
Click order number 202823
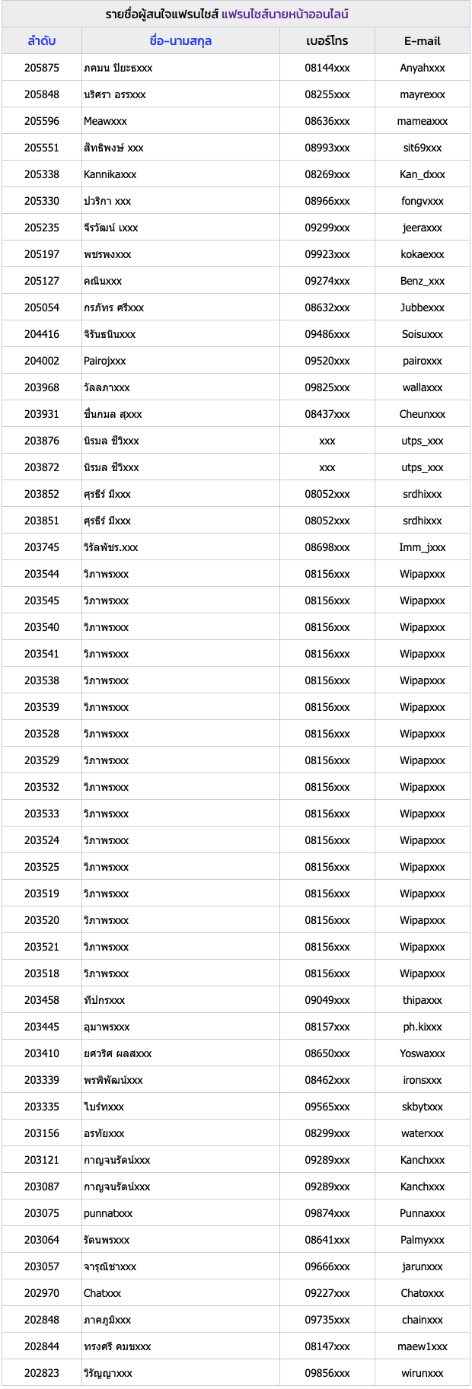[x=42, y=1373]
